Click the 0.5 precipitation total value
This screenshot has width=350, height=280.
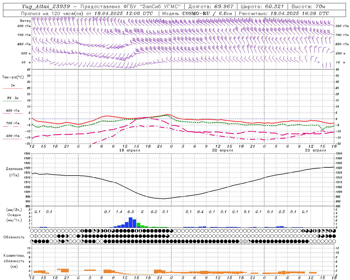282,212
